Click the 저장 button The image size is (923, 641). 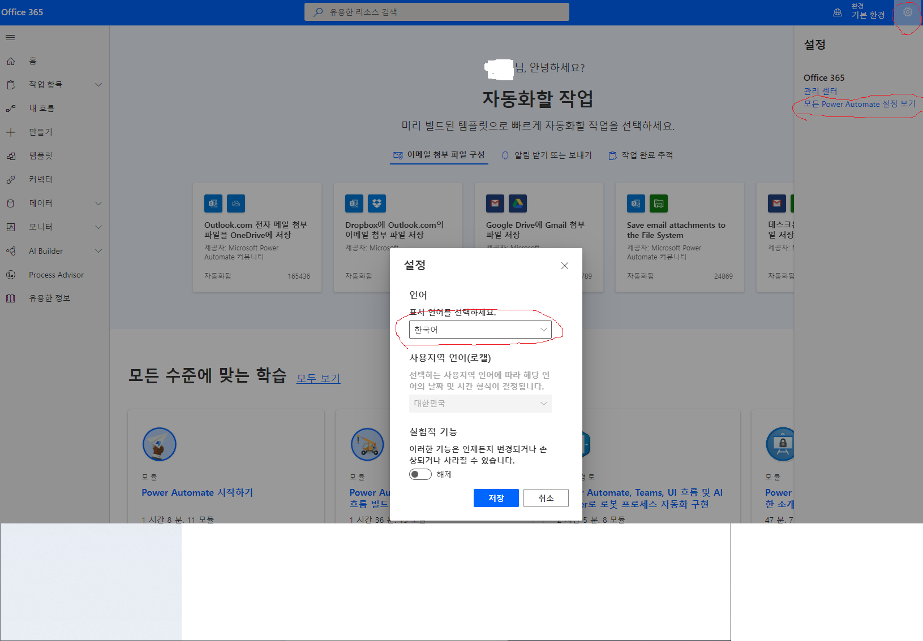point(496,498)
